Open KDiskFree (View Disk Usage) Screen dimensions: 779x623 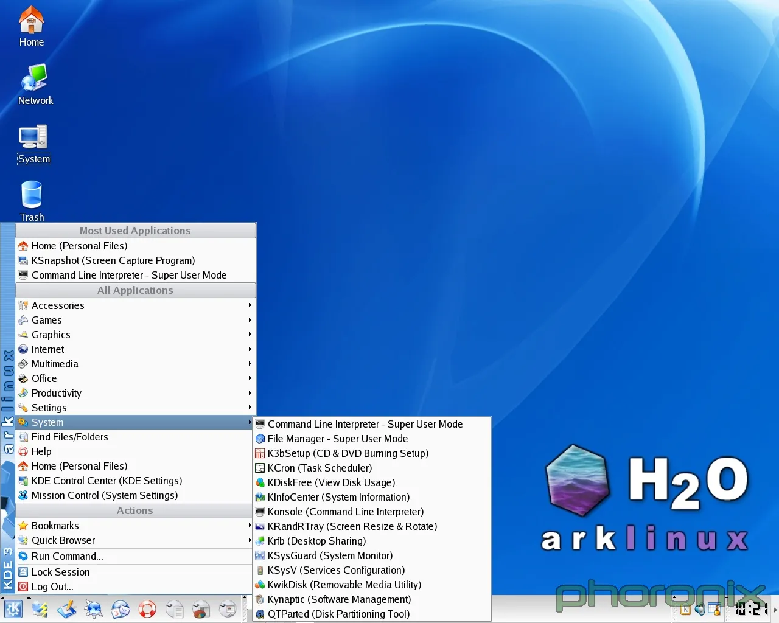click(x=372, y=482)
